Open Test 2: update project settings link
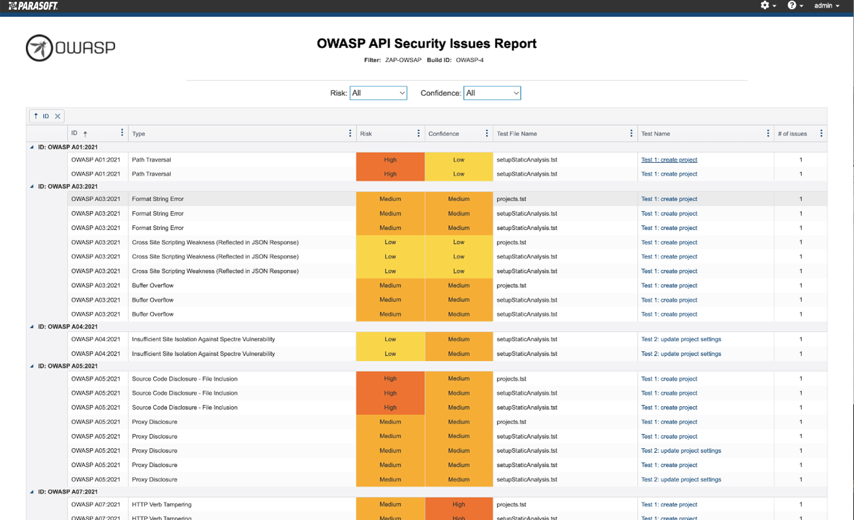Image resolution: width=854 pixels, height=520 pixels. tap(681, 338)
